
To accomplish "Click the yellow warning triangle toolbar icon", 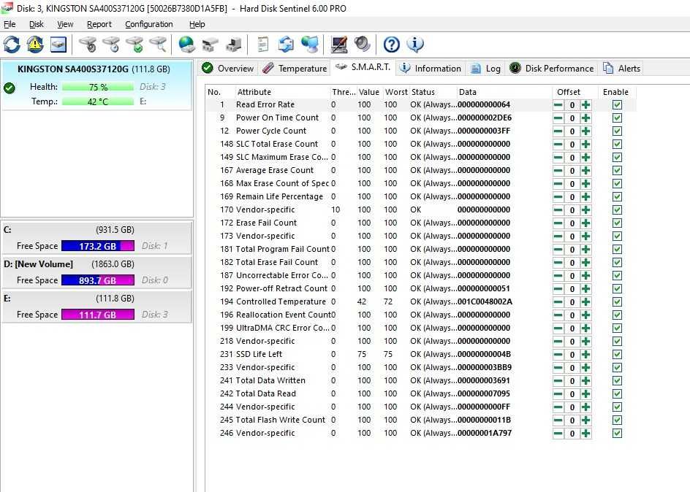I will (35, 45).
